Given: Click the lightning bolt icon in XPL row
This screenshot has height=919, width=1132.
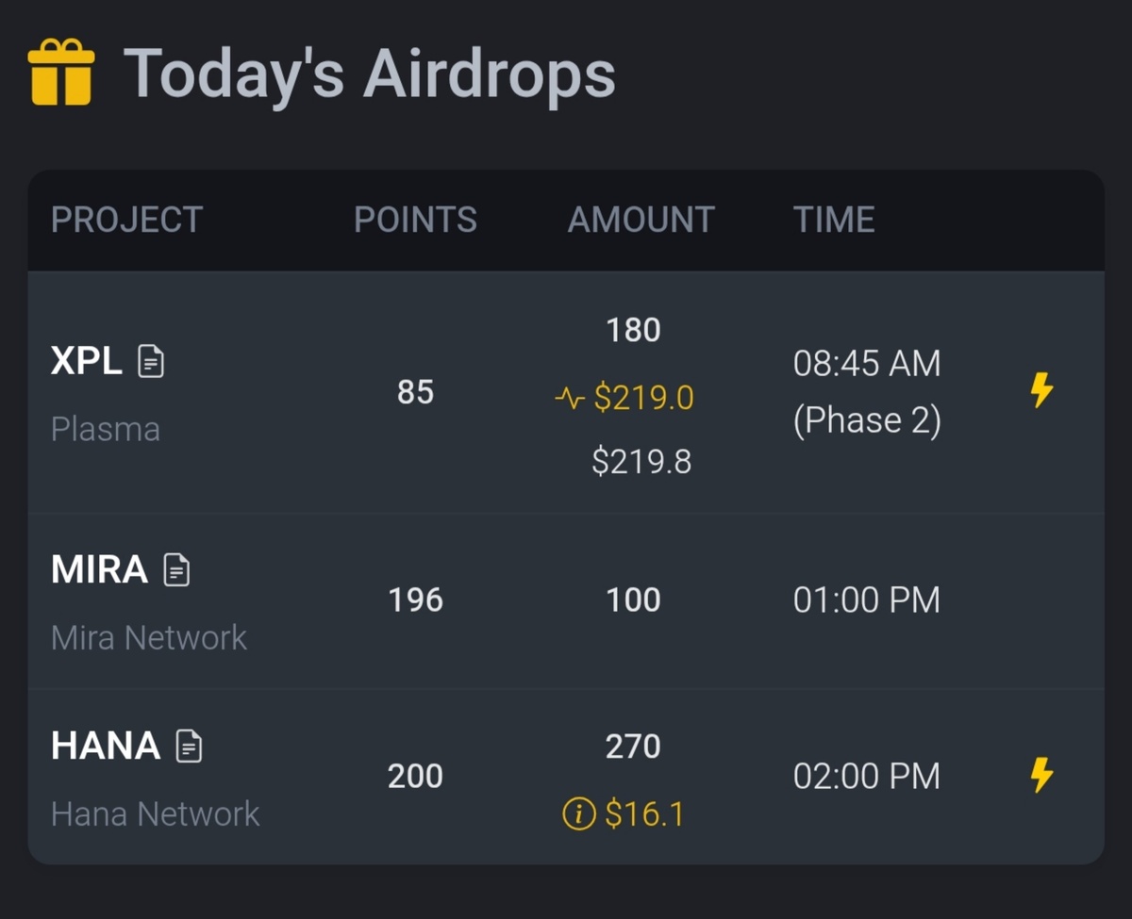Looking at the screenshot, I should click(x=1041, y=390).
